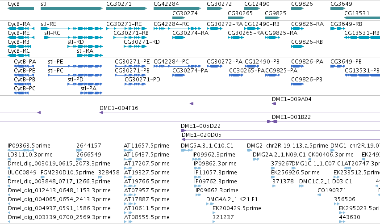Click the stl-PA CDS
The height and width of the screenshot is (224, 380).
coord(92,93)
